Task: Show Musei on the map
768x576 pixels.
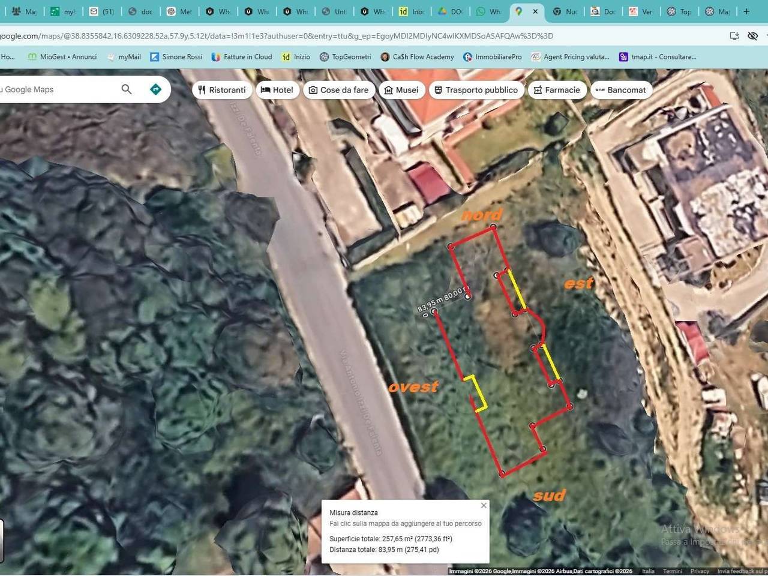Action: point(401,90)
